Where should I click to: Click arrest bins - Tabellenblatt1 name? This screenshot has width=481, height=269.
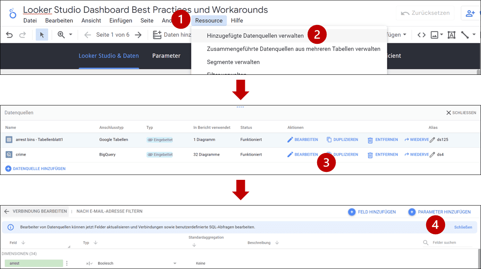click(x=39, y=139)
